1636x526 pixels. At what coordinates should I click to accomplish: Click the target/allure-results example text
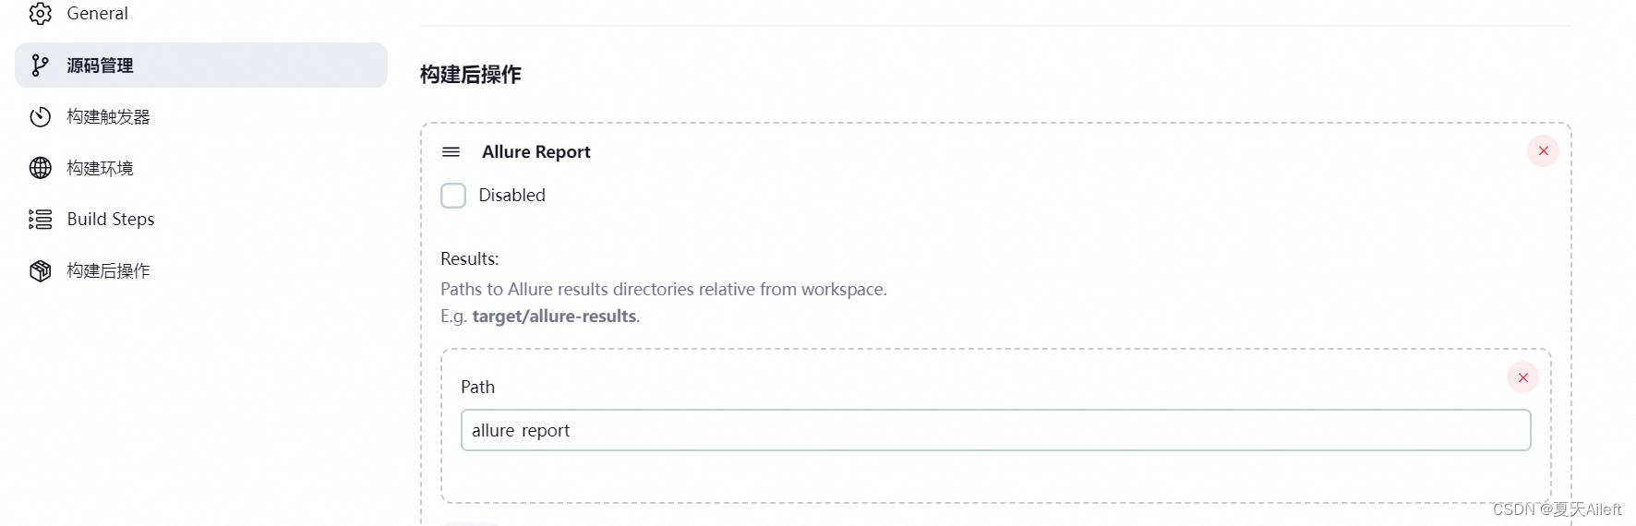[554, 317]
